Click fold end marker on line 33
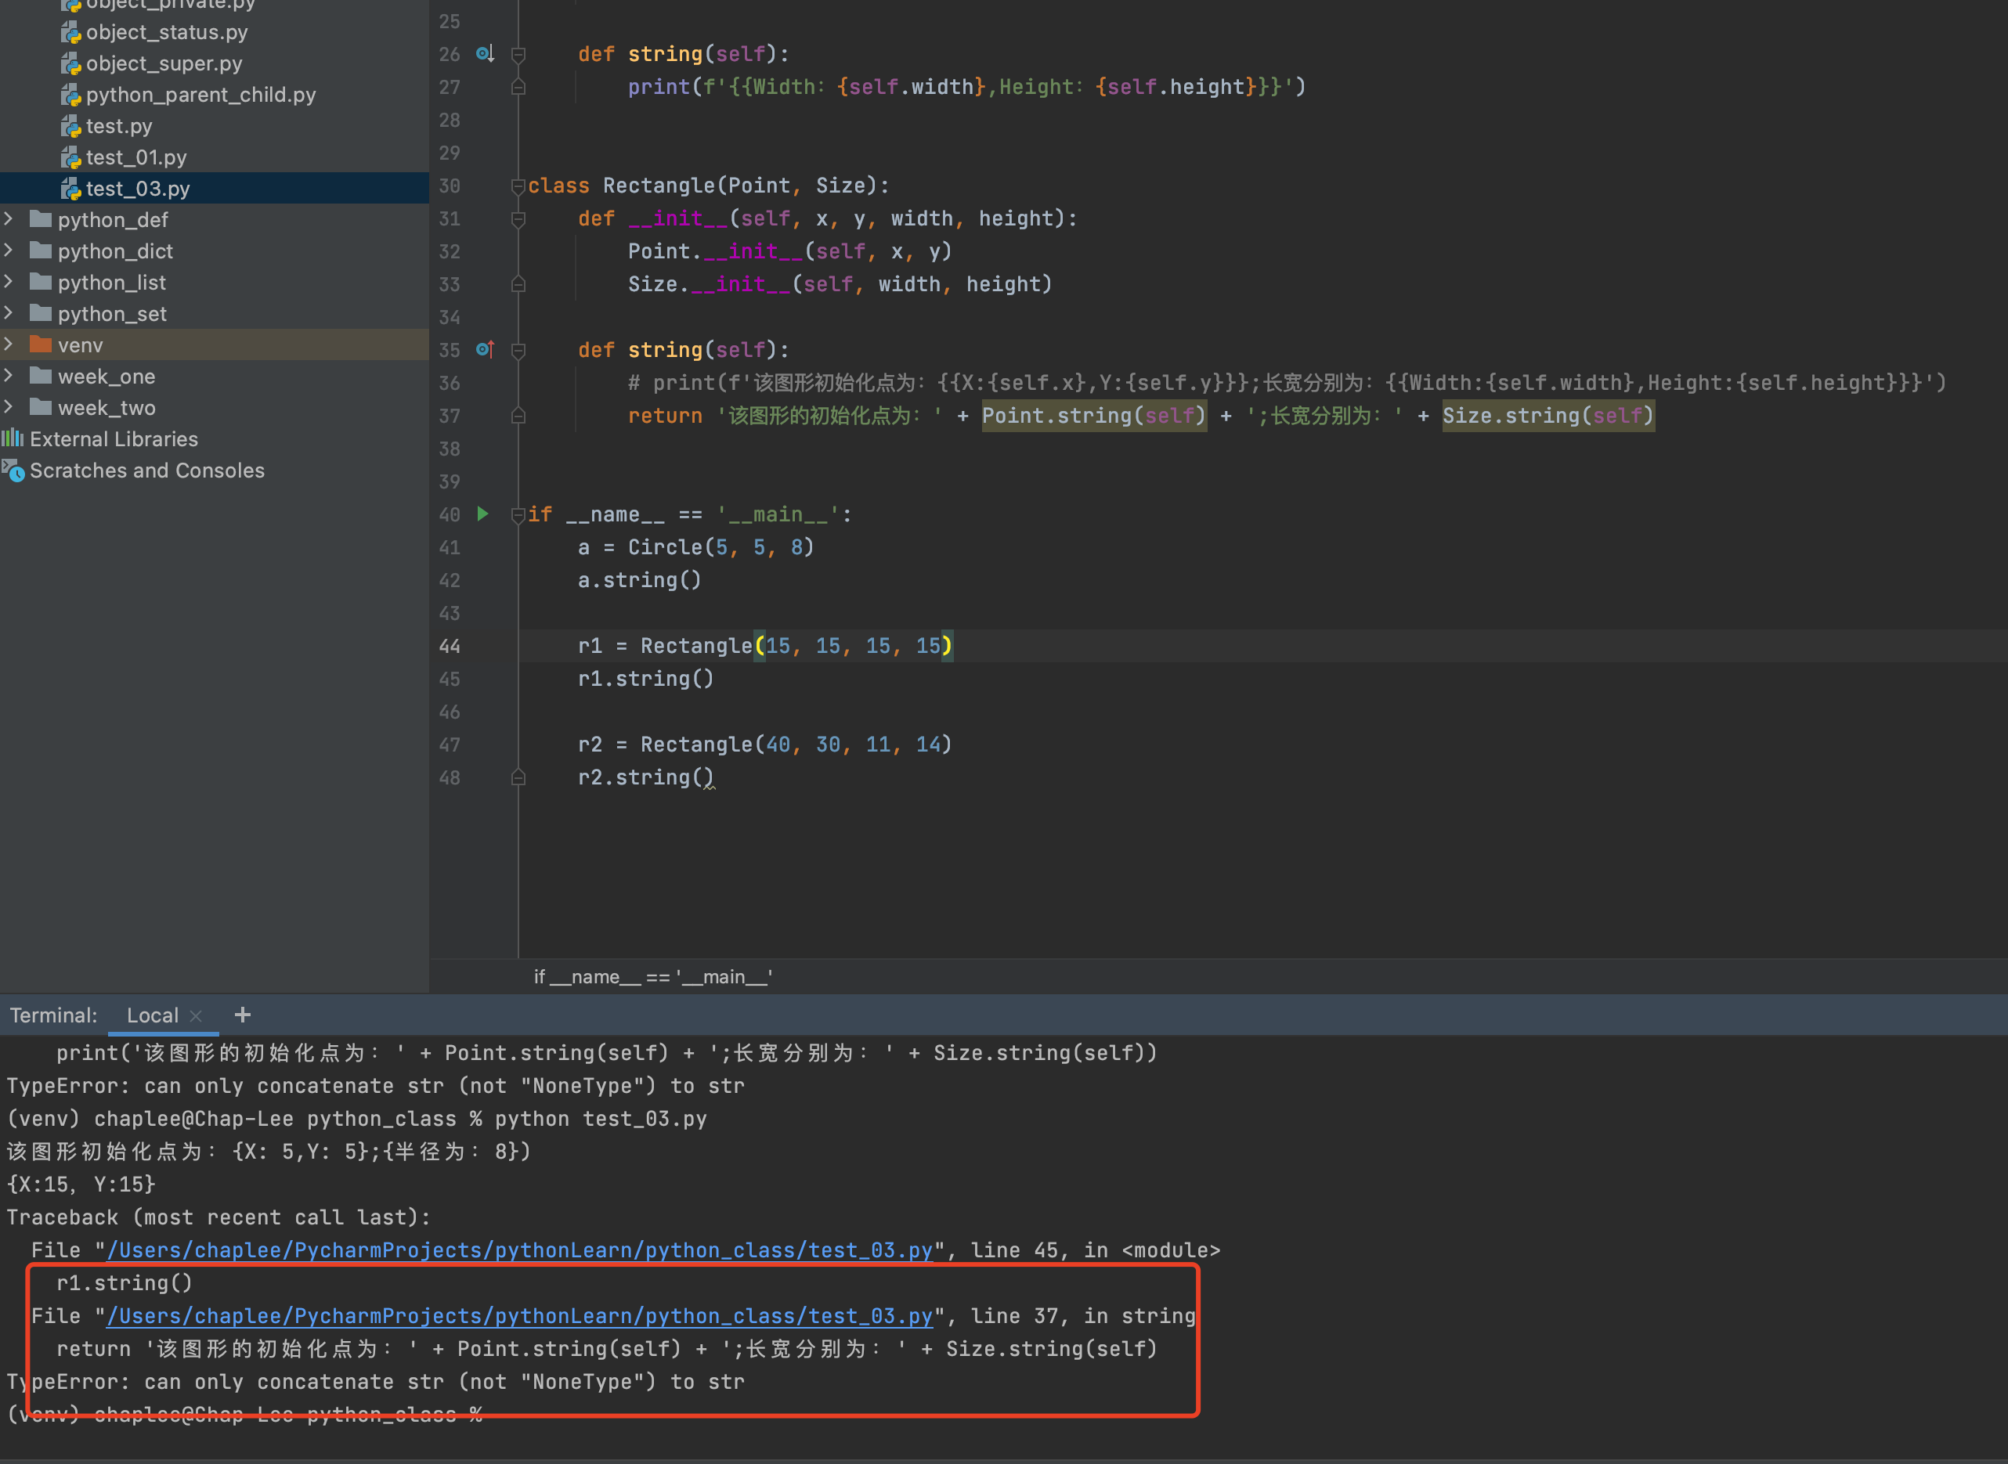2008x1464 pixels. [518, 284]
